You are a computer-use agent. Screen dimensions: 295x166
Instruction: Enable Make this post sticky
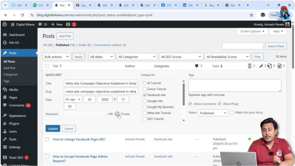(x=232, y=112)
